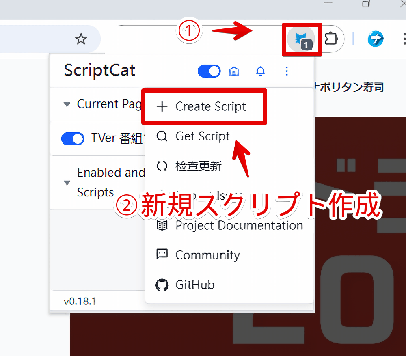This screenshot has height=356, width=406.
Task: Click the book icon beside Project Documentation
Action: click(x=162, y=226)
